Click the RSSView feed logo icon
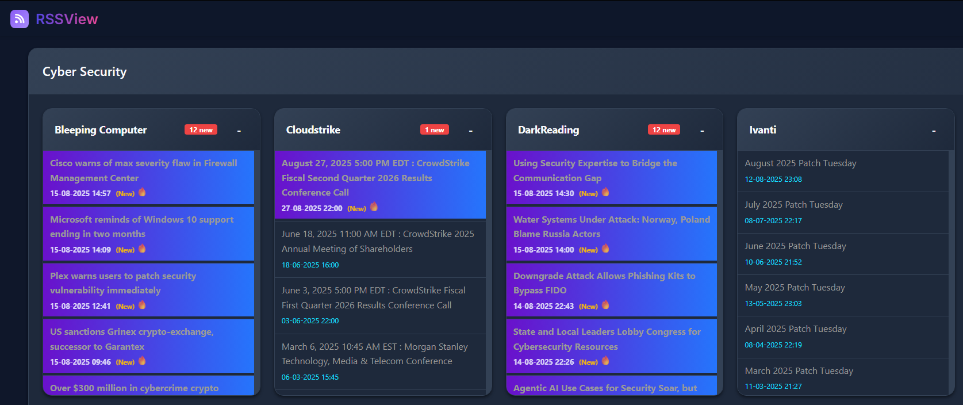 tap(20, 19)
